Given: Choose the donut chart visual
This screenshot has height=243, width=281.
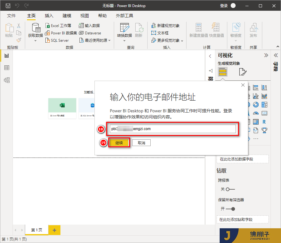Looking at the screenshot, I should click(256, 105).
